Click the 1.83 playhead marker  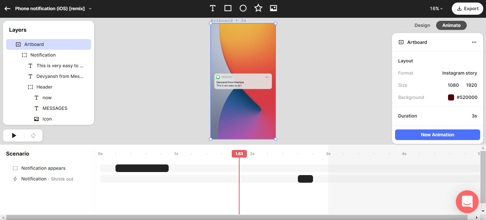pyautogui.click(x=239, y=154)
